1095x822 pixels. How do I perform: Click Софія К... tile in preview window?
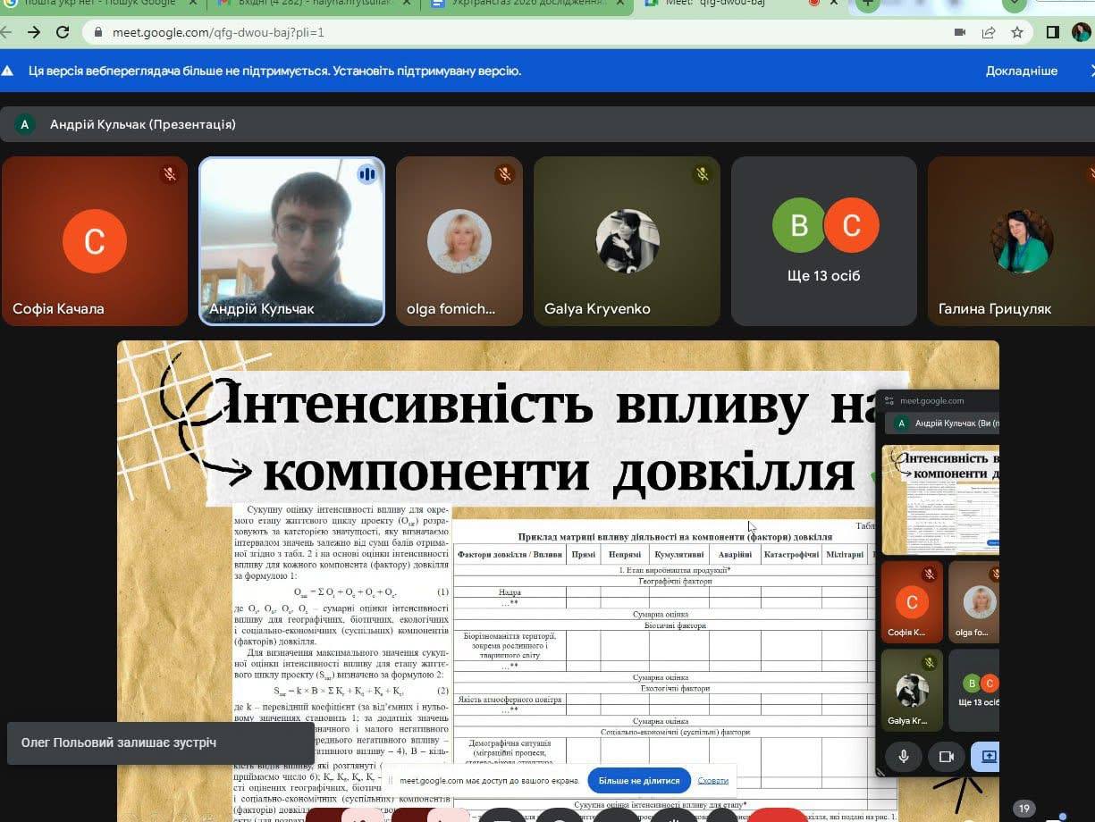(912, 602)
